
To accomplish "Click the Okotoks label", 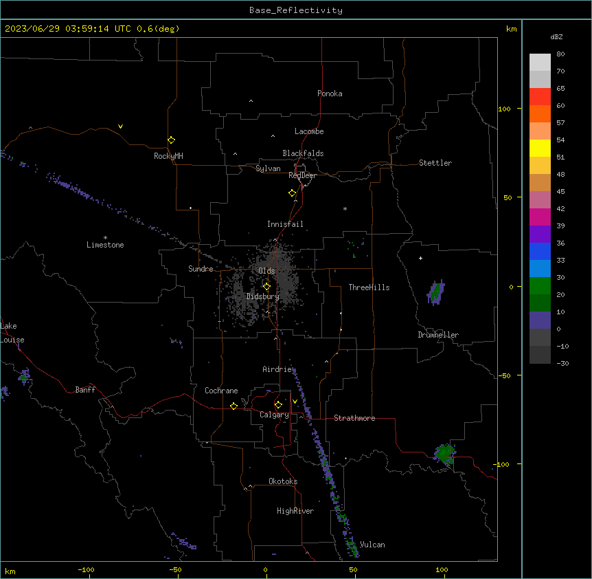I will click(283, 481).
